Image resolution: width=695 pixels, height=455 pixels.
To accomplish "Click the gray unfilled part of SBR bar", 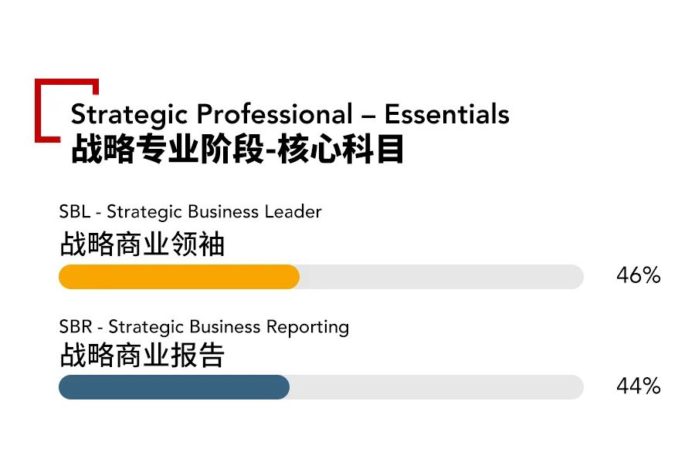I will coord(436,387).
